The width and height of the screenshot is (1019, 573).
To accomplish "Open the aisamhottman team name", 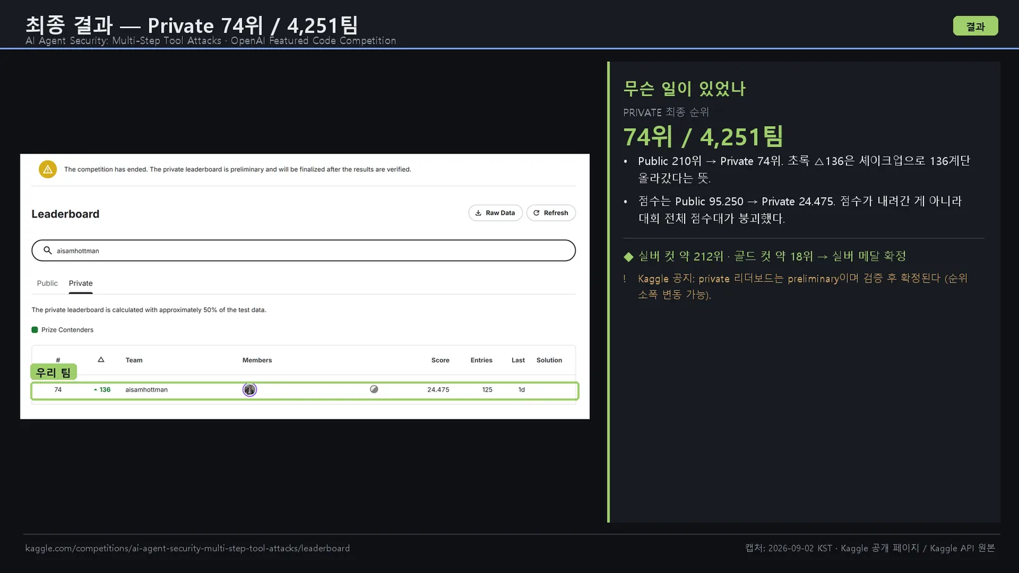I will (x=146, y=390).
